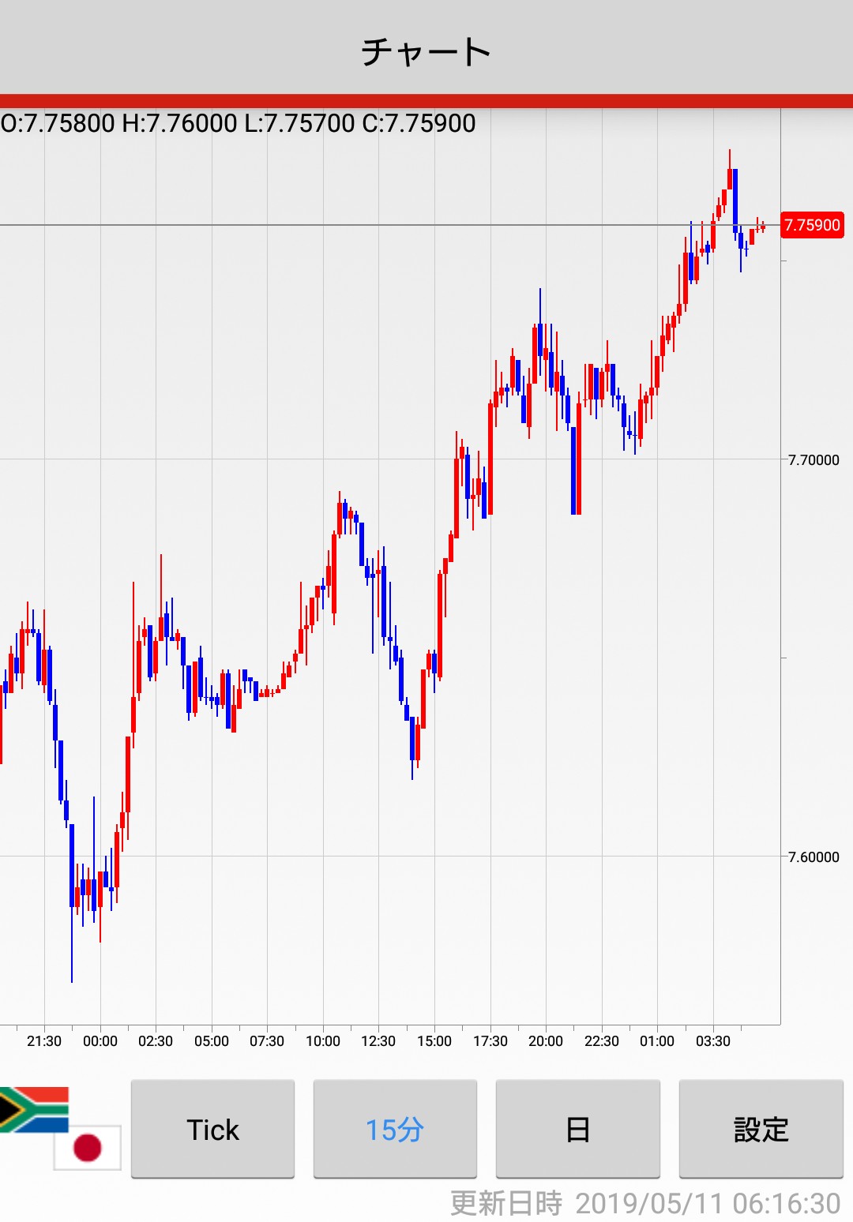Viewport: 853px width, 1222px height.
Task: Click the 7.60000 price axis label
Action: (x=814, y=857)
